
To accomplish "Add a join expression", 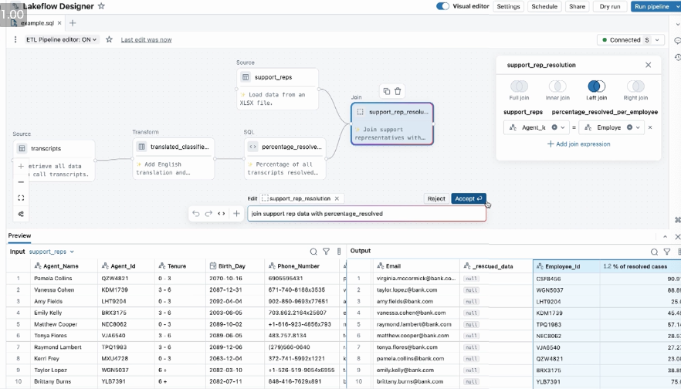I will 578,144.
